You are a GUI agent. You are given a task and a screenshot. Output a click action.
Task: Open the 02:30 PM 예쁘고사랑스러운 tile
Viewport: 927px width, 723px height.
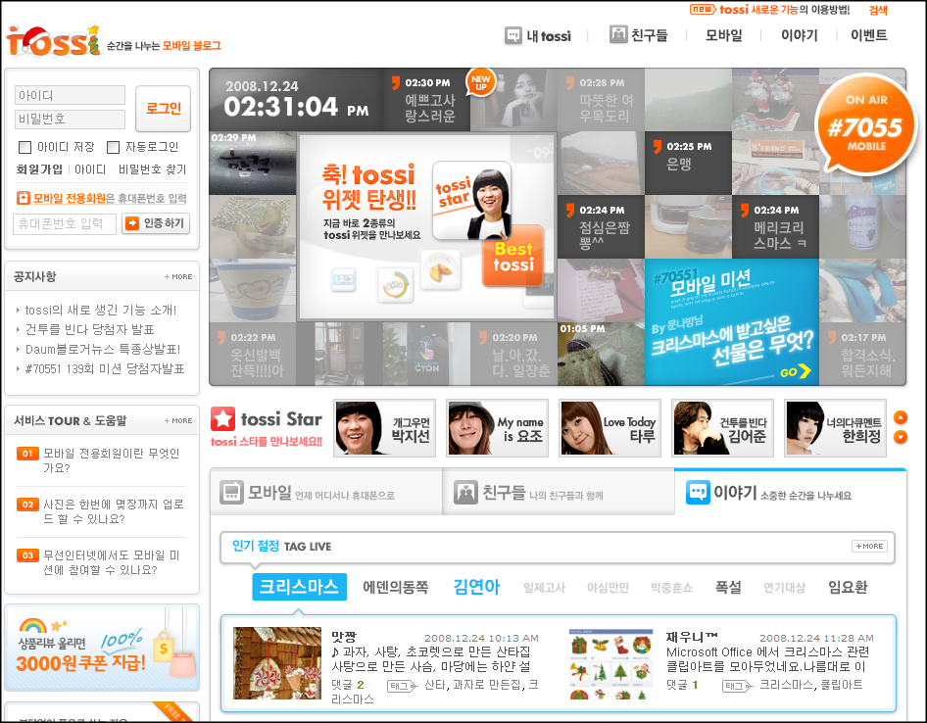click(428, 100)
